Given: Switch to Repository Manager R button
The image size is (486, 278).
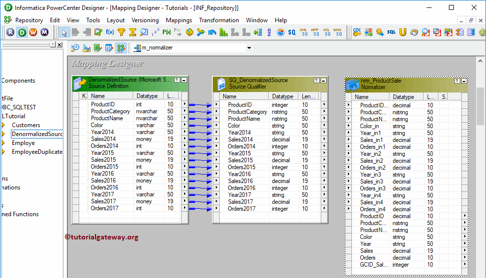Looking at the screenshot, I should click(10, 32).
